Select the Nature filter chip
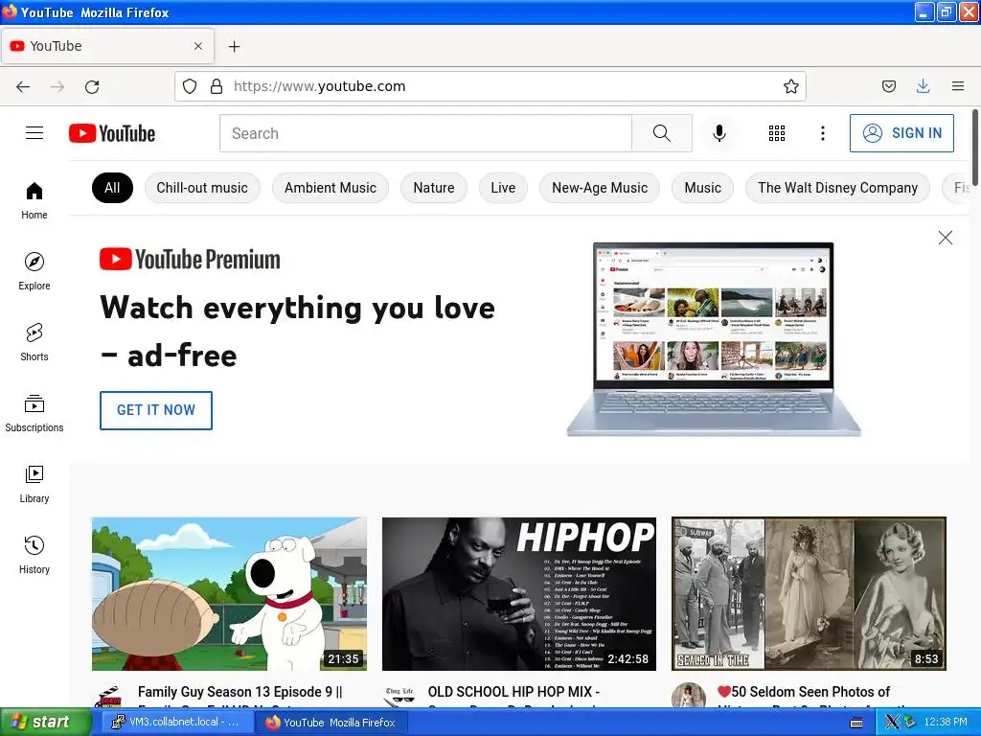Viewport: 981px width, 736px height. [x=434, y=188]
